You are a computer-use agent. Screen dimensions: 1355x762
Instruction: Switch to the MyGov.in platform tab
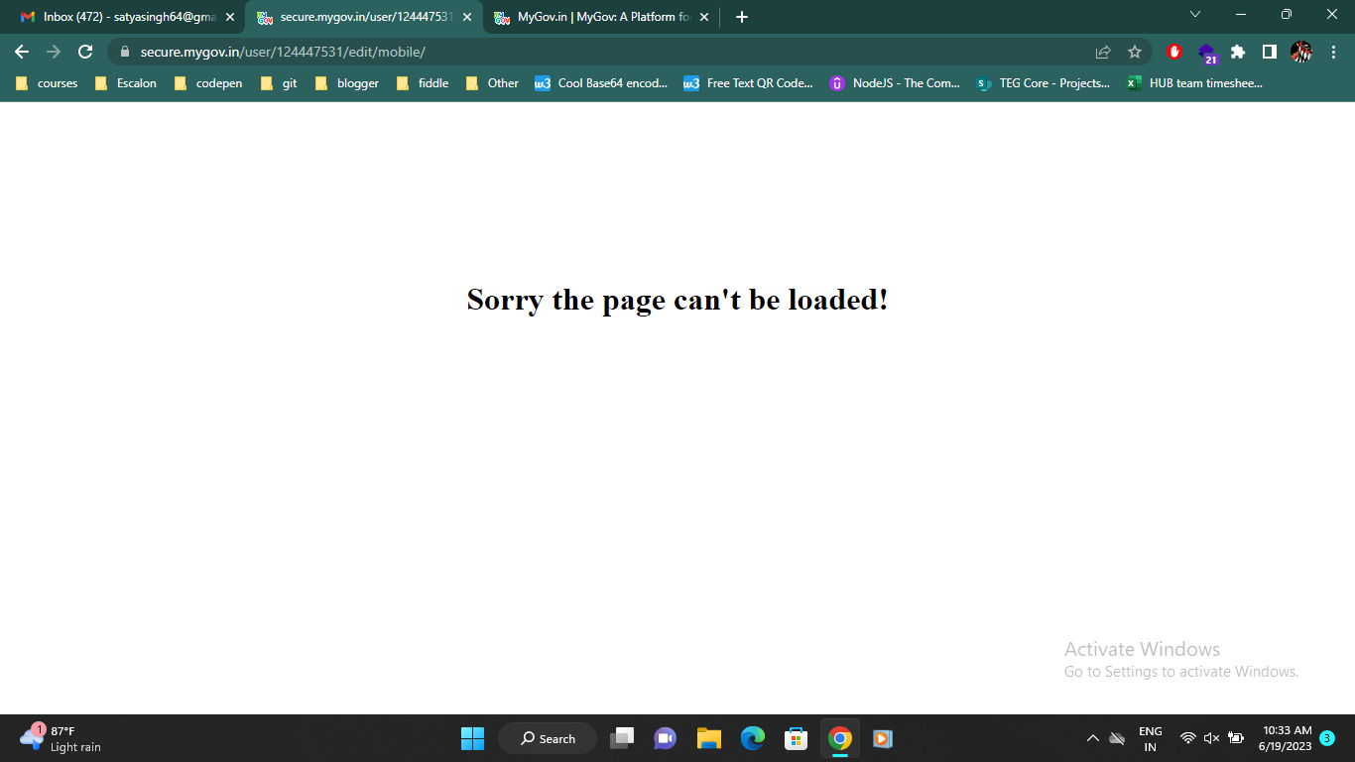click(601, 17)
